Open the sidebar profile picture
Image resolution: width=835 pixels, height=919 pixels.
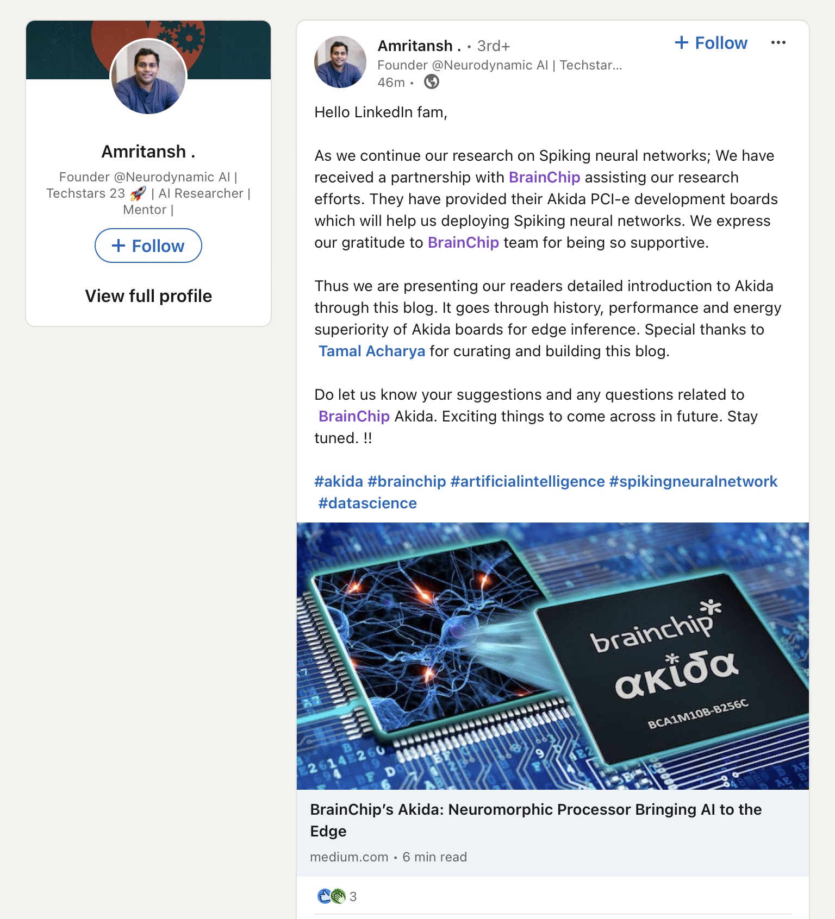[148, 77]
